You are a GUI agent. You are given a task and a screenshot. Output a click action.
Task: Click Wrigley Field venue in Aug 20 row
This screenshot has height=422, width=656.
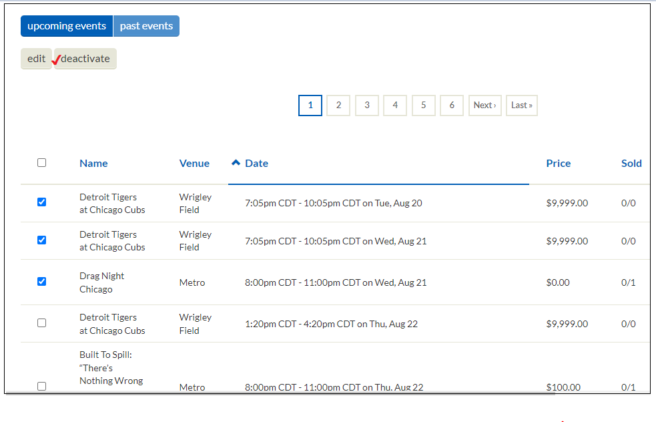pyautogui.click(x=196, y=204)
